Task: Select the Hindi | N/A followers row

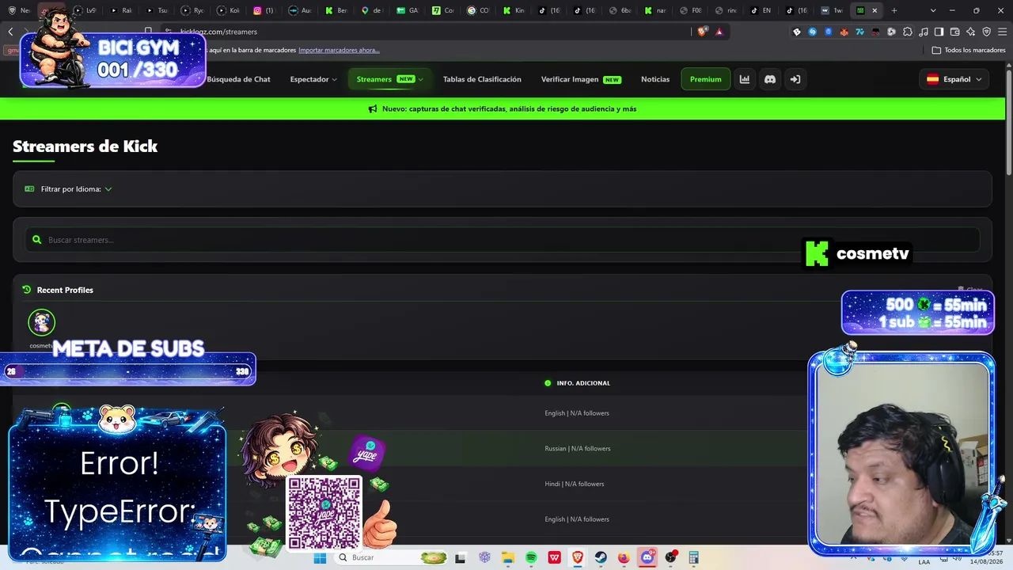Action: pyautogui.click(x=503, y=484)
